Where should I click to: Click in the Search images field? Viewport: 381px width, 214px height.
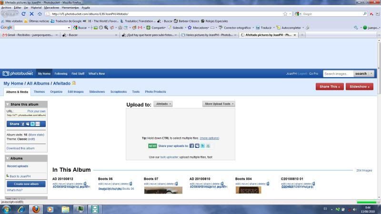pos(338,74)
